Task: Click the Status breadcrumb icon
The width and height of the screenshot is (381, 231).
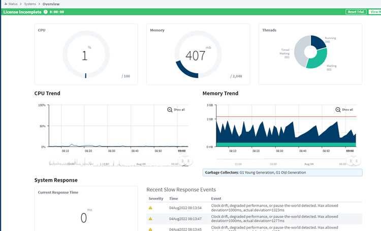Action: (6, 4)
